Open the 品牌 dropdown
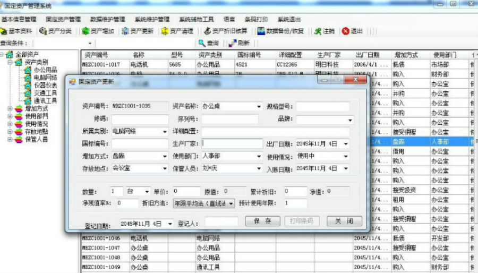Screen dimensions: 478x273 point(351,120)
